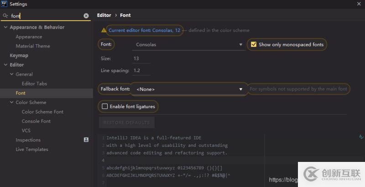The height and width of the screenshot is (187, 365).
Task: Click the yellow warning icon beside the current font
Action: pyautogui.click(x=104, y=31)
